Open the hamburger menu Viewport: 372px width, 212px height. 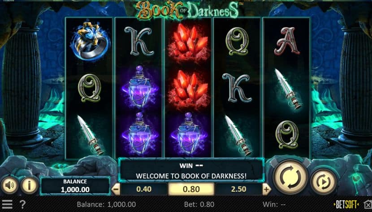7,204
